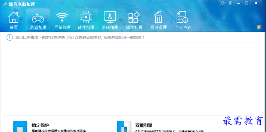Image resolution: width=266 pixels, height=132 pixels.
Task: Open 系统加速 rocket monitor section
Action: tap(110, 20)
